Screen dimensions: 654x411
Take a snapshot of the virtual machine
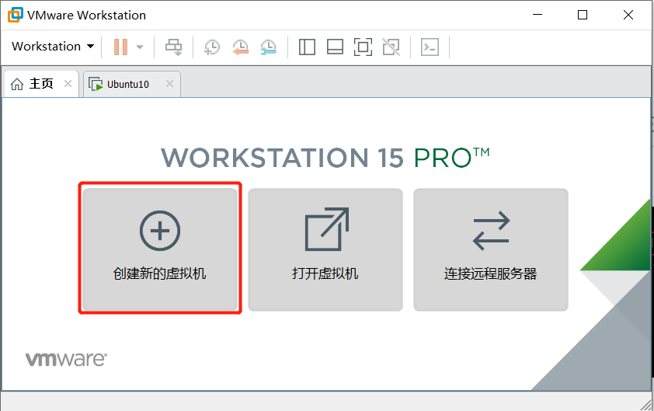pos(212,47)
